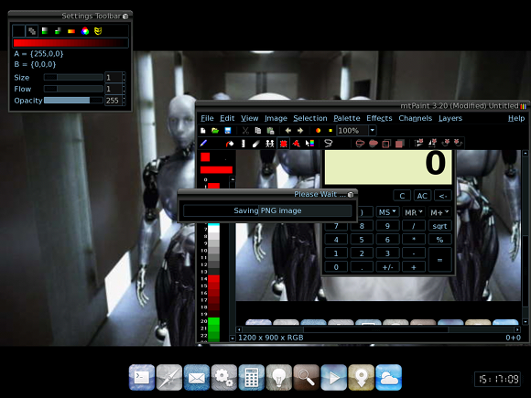Toggle Tint Mode in Settings Toolbar
The width and height of the screenshot is (531, 398).
pos(45,31)
